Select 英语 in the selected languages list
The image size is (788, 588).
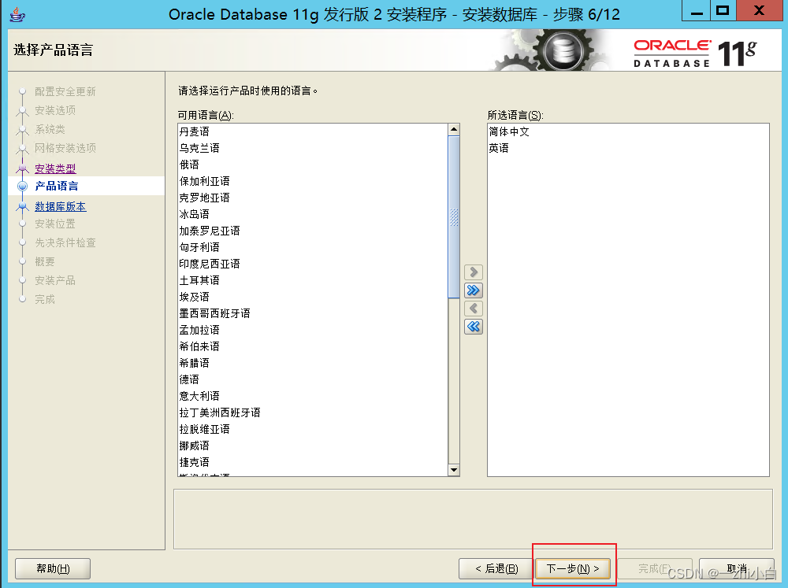[500, 147]
